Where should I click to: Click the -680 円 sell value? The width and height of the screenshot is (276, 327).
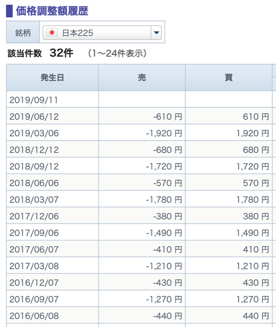pos(168,150)
